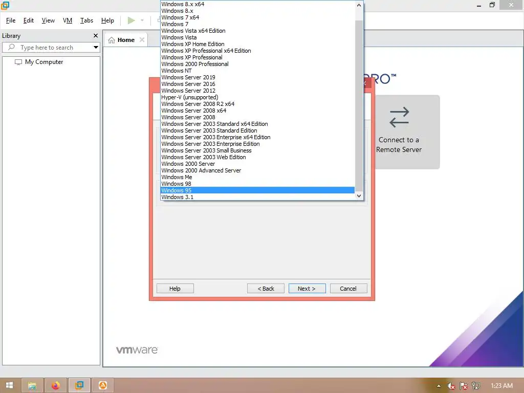The height and width of the screenshot is (393, 524).
Task: Choose Windows 2000 Server
Action: point(257,164)
